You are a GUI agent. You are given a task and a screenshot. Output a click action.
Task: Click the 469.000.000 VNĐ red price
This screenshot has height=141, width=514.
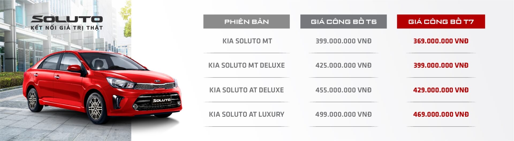point(441,114)
